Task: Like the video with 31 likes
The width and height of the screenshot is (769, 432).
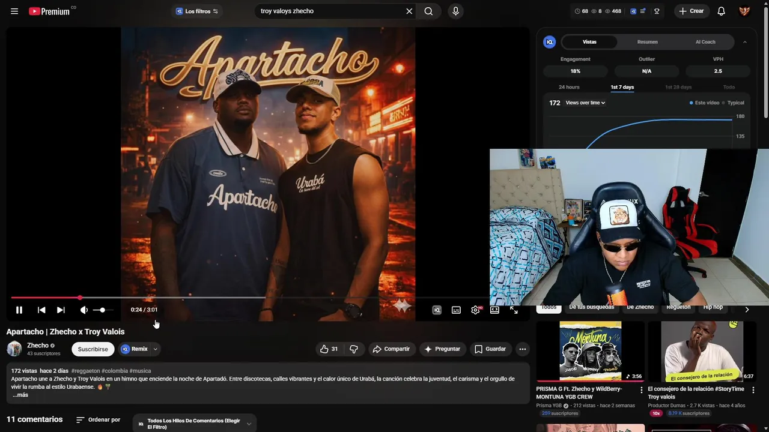Action: [x=329, y=349]
